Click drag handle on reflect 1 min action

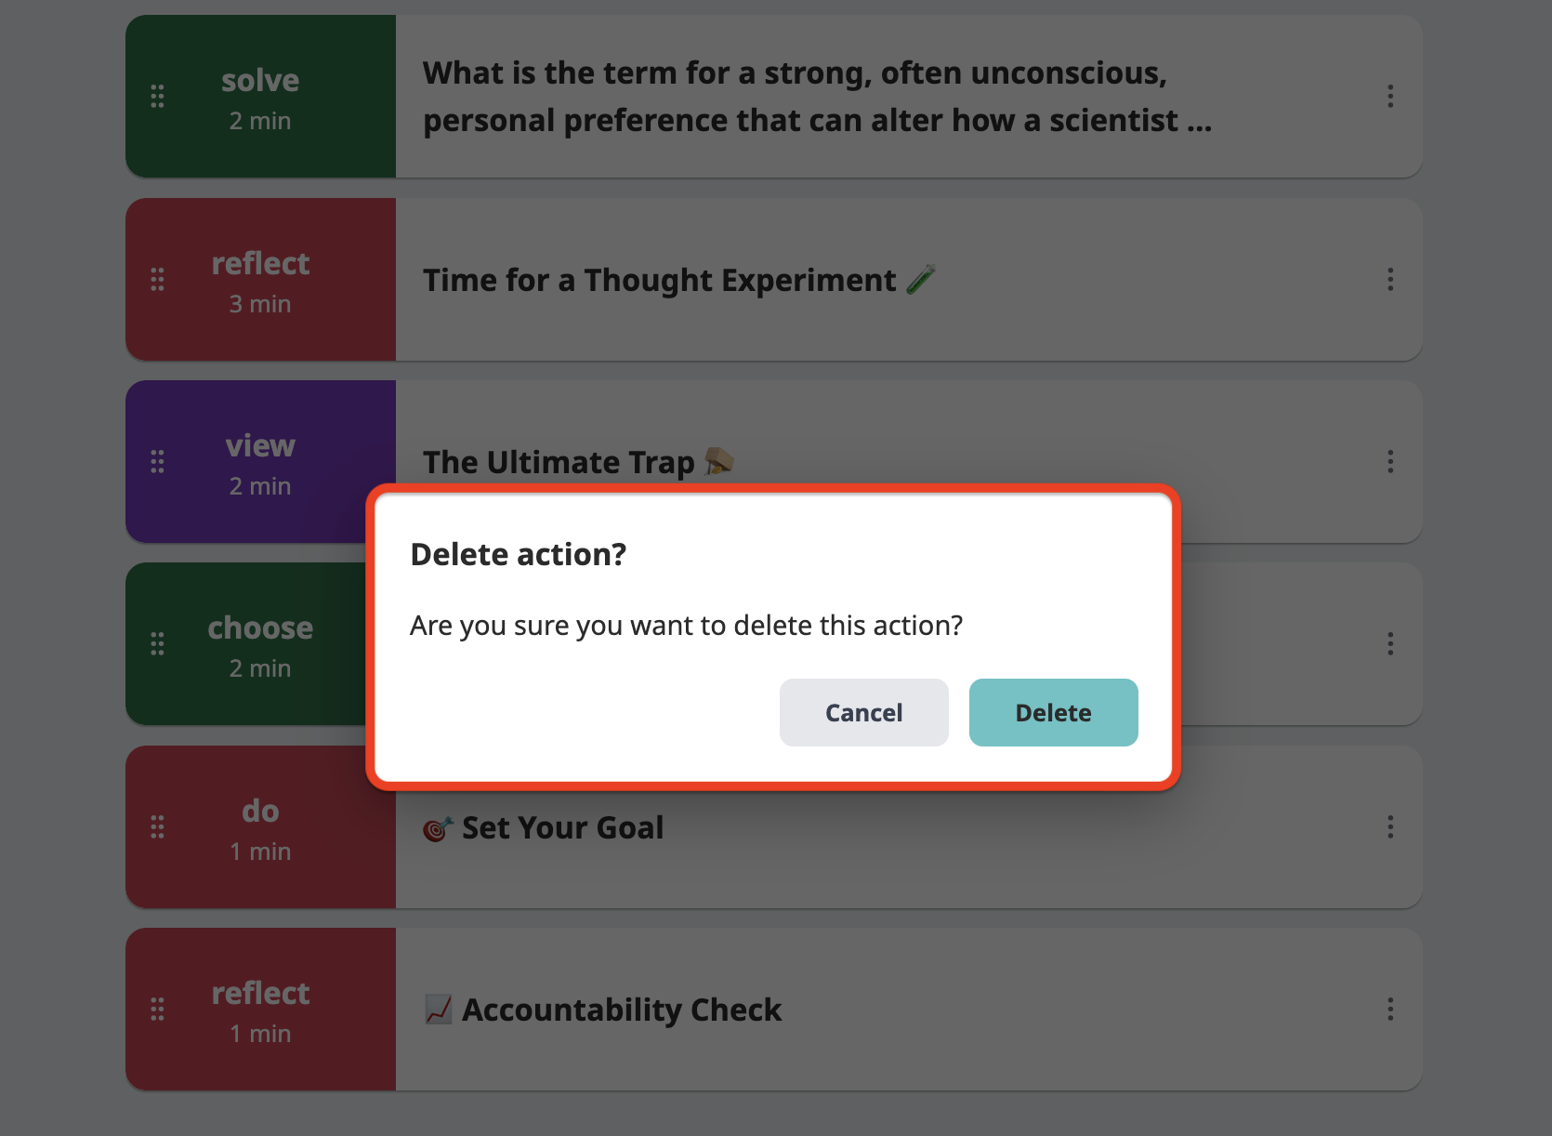pos(157,1010)
